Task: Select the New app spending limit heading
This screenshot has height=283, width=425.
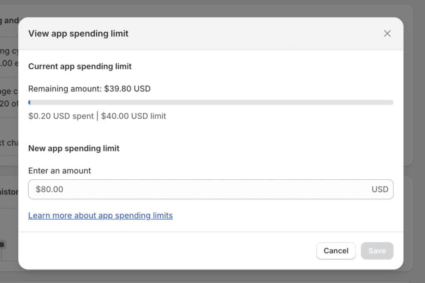Action: [74, 148]
